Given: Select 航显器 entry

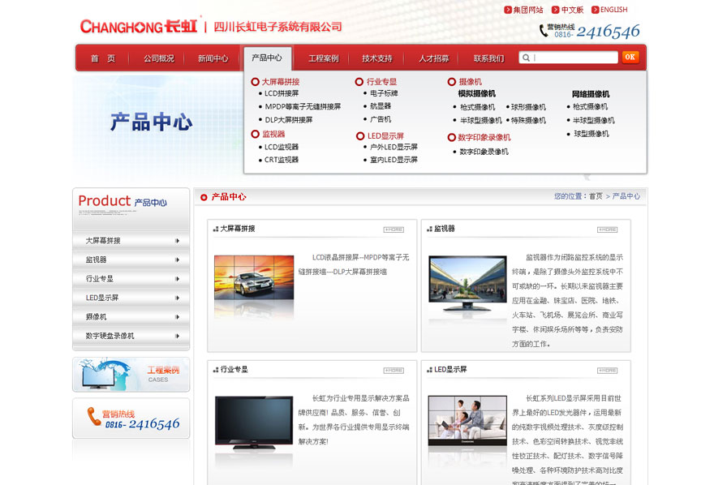Looking at the screenshot, I should 381,106.
